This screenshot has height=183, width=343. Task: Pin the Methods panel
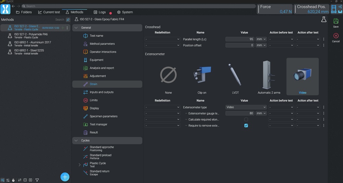[x=68, y=20]
